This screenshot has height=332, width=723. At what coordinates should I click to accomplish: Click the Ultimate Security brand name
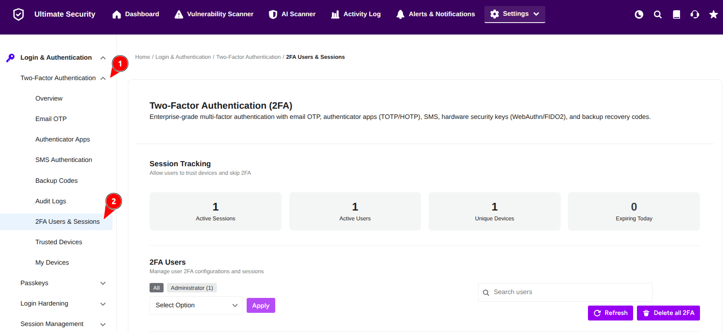tap(65, 14)
